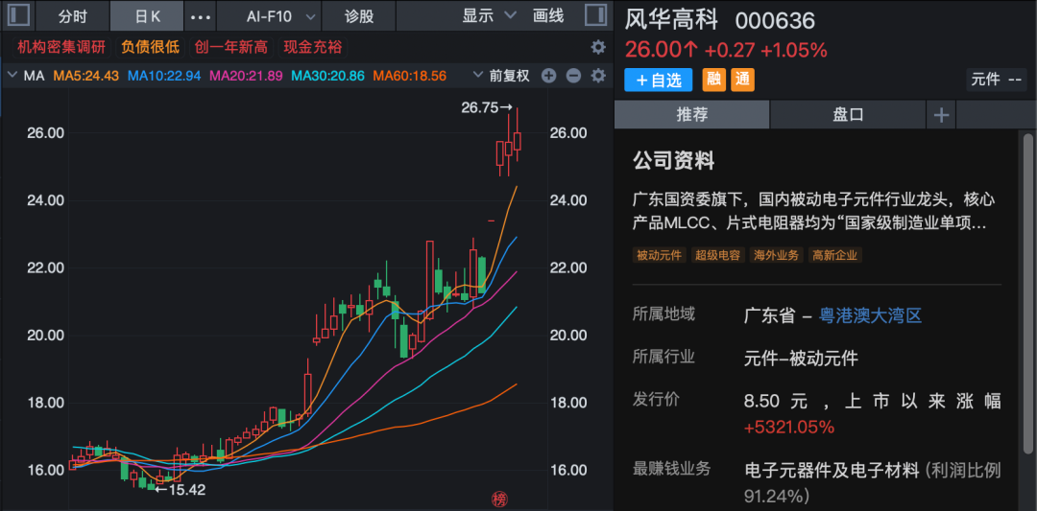Zoom in chart with plus icon

pyautogui.click(x=549, y=76)
